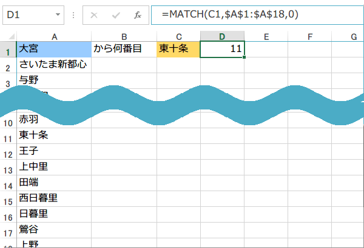Select row 2 header
This screenshot has width=364, height=248.
pos(8,65)
